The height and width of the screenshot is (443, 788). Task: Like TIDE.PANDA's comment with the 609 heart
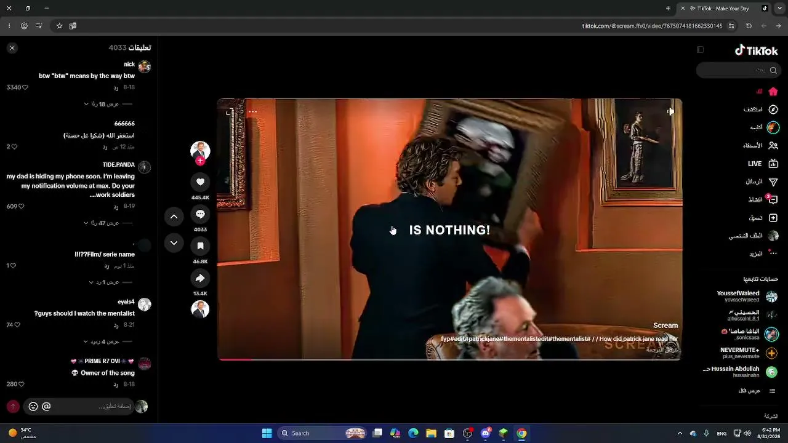(x=22, y=206)
